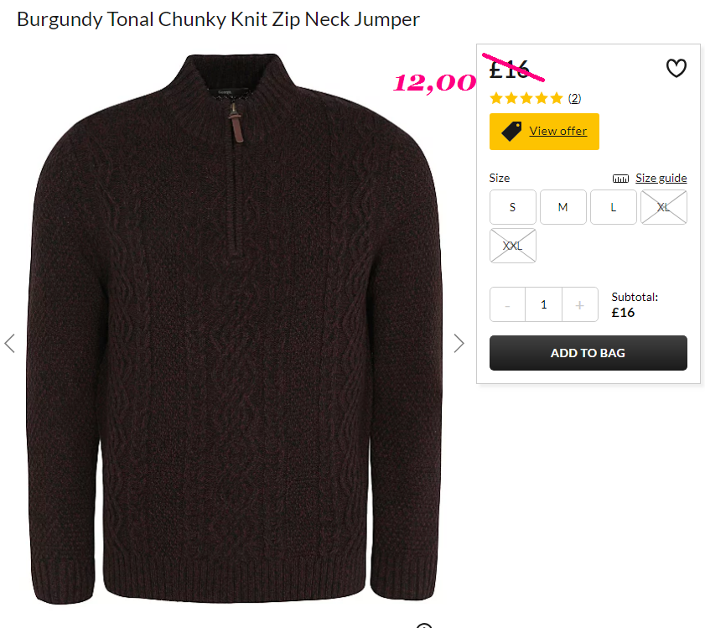
Task: Select size S
Action: [512, 207]
